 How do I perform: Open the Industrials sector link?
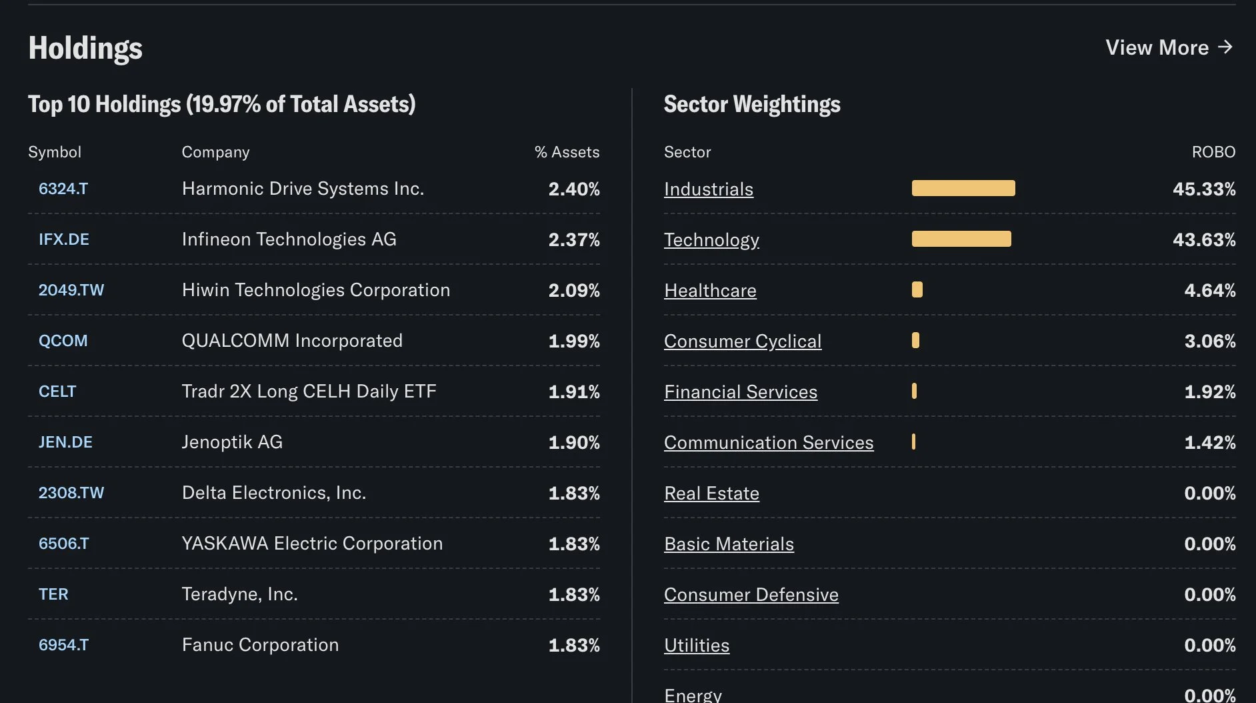tap(709, 189)
